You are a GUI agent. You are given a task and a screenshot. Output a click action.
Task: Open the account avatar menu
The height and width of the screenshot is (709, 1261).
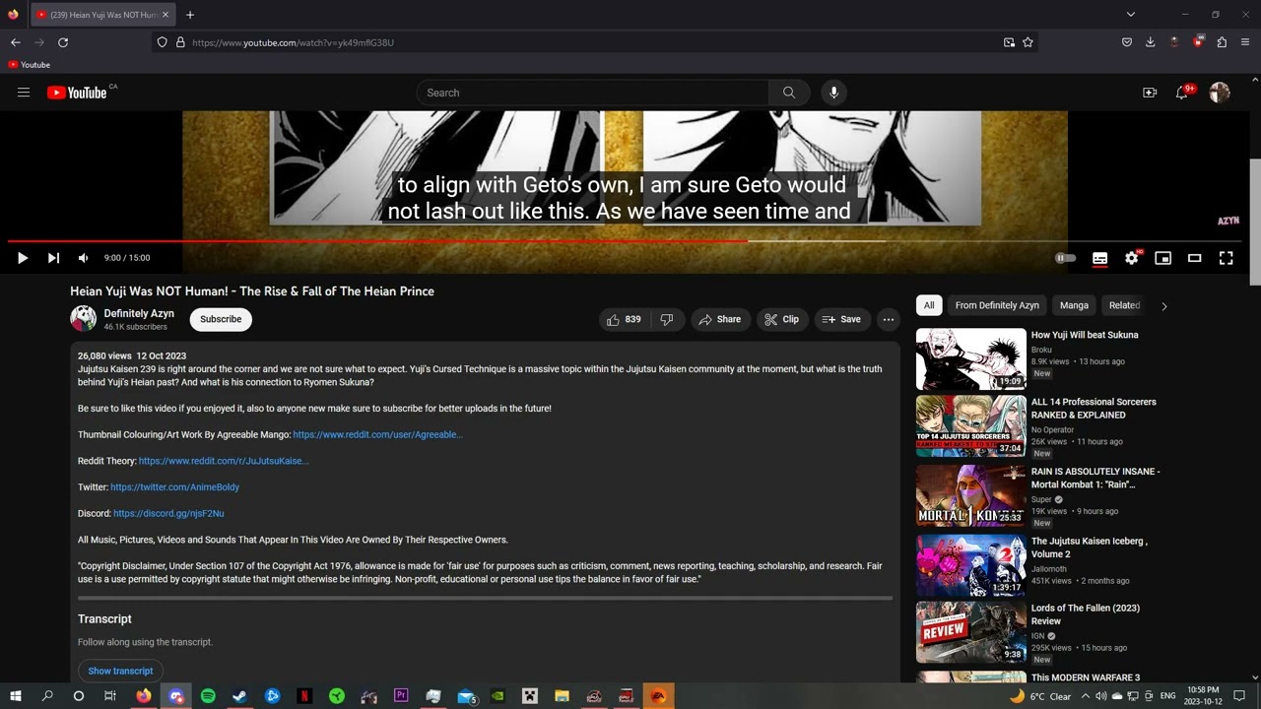(1220, 93)
